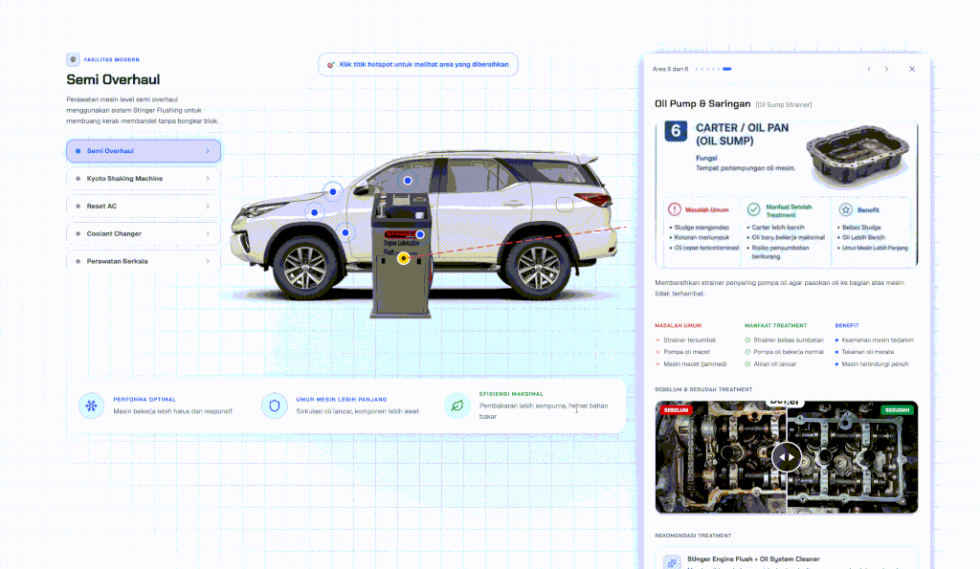The width and height of the screenshot is (980, 569).
Task: Click the Stinger machine image beside the car
Action: tap(401, 256)
